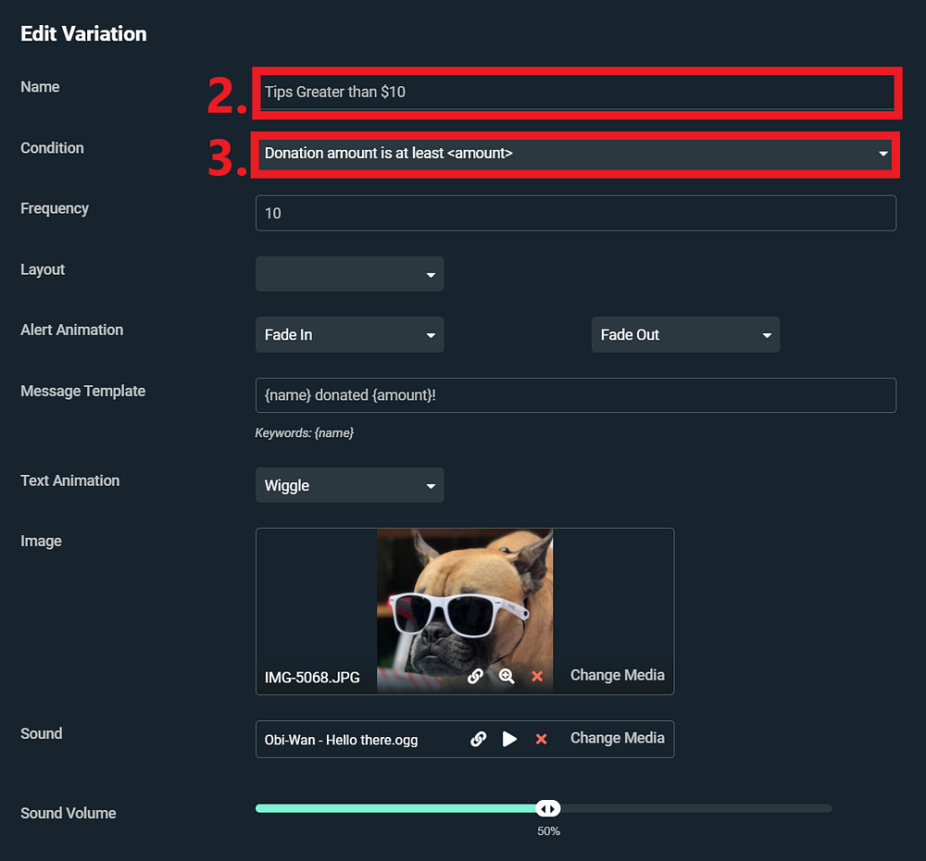Copy link icon for Obi-Wan sound
Screen dimensions: 926x861
tap(479, 739)
